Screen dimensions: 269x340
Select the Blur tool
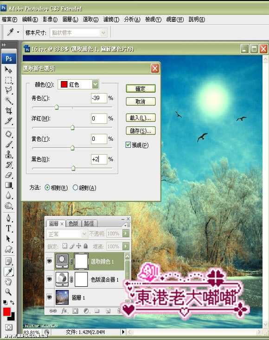pyautogui.click(x=8, y=195)
